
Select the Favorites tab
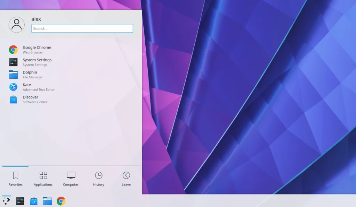tap(15, 178)
